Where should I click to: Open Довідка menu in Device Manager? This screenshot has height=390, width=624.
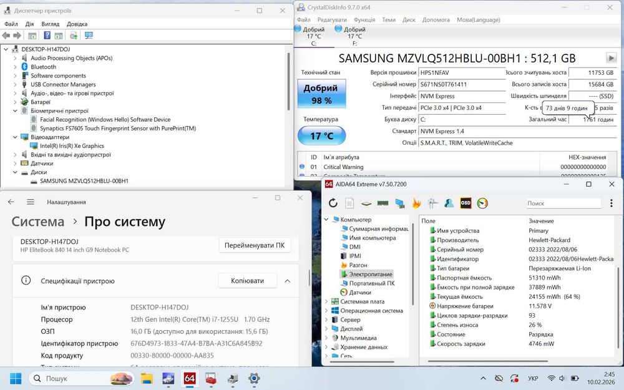[77, 24]
